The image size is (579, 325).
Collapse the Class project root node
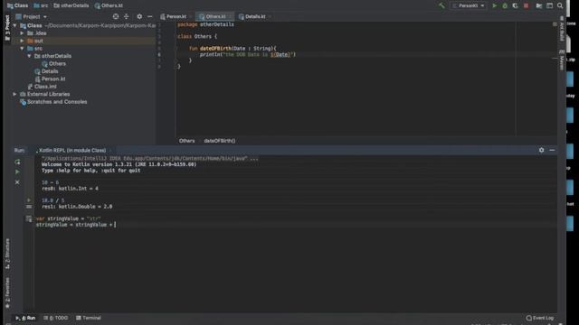coord(14,26)
